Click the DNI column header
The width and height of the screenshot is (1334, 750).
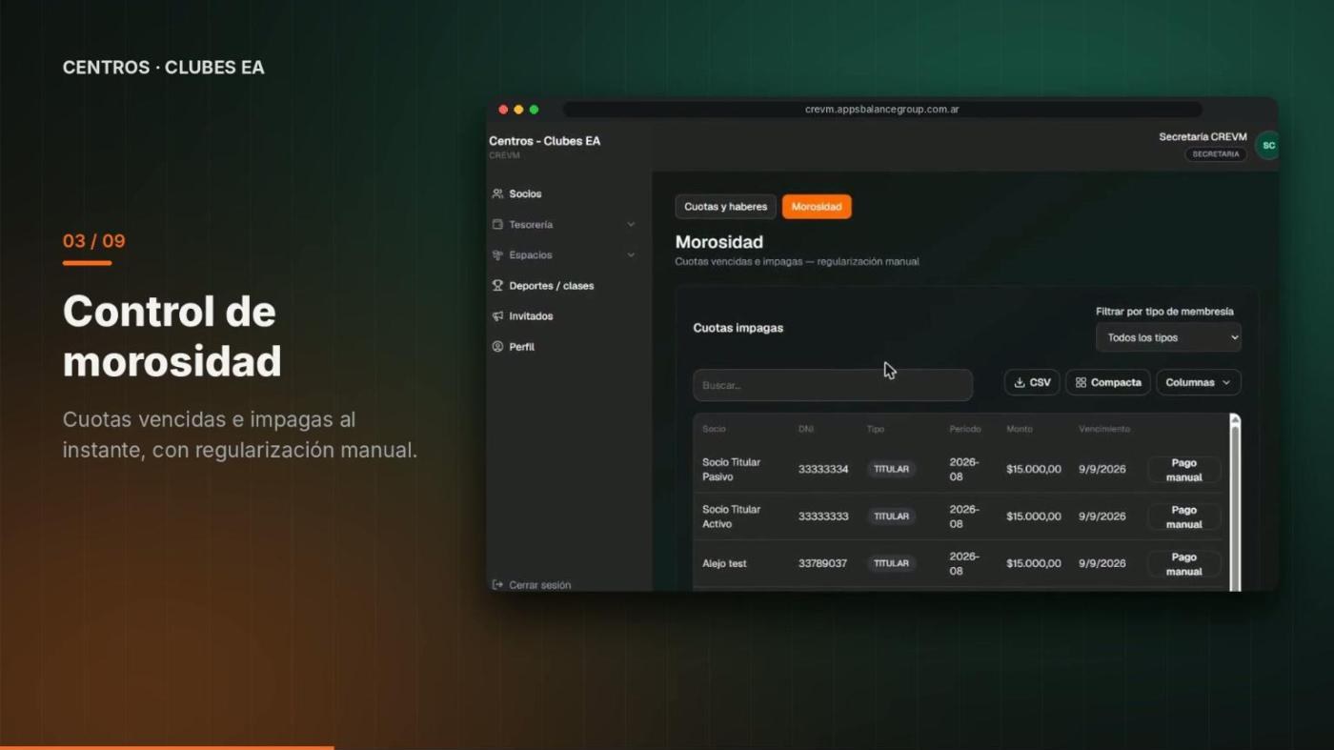(806, 429)
